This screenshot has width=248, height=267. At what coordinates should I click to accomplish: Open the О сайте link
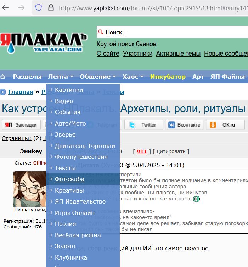[x=108, y=54]
